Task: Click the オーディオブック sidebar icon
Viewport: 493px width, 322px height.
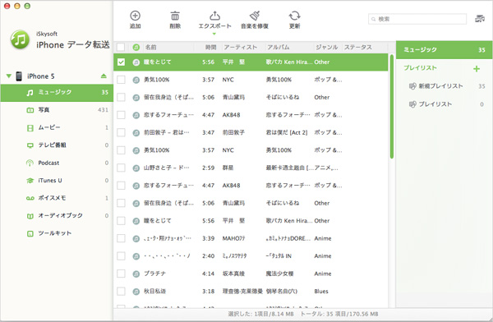Action: click(x=30, y=216)
